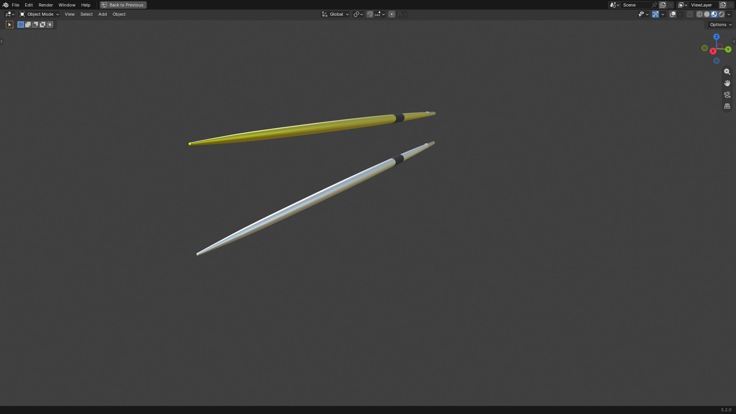Switch to rendered viewport shading
736x414 pixels.
(721, 14)
